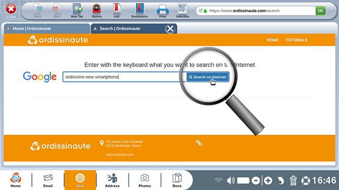
Task: Click the battery status icon
Action: [244, 181]
